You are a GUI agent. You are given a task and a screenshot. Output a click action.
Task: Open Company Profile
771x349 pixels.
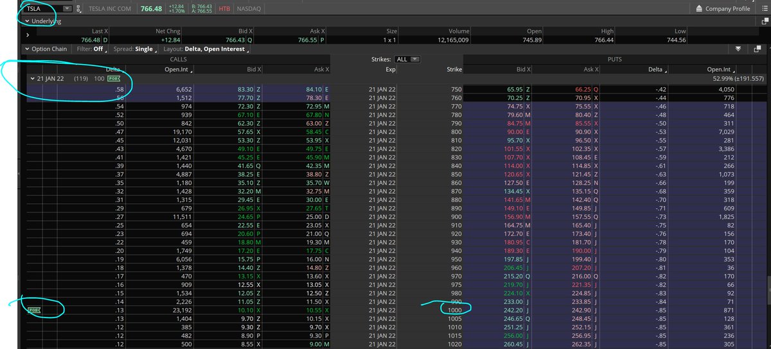(723, 9)
